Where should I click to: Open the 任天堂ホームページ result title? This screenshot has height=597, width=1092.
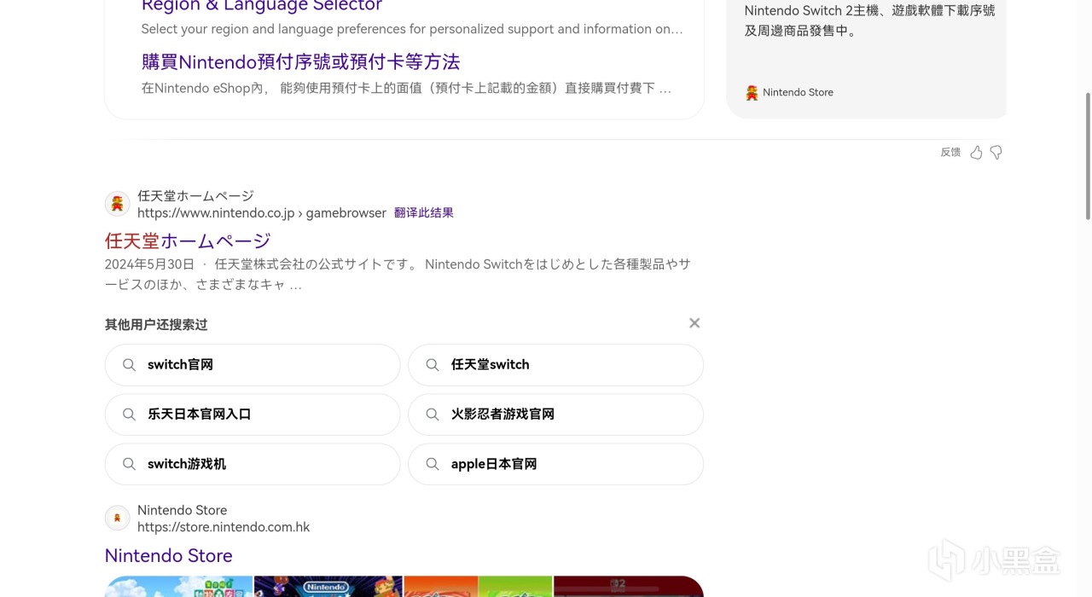click(188, 241)
